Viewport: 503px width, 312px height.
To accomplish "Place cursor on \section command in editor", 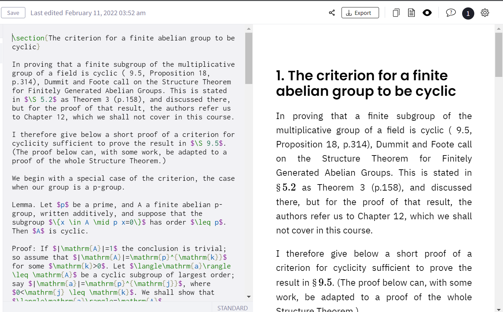I will click(x=28, y=38).
